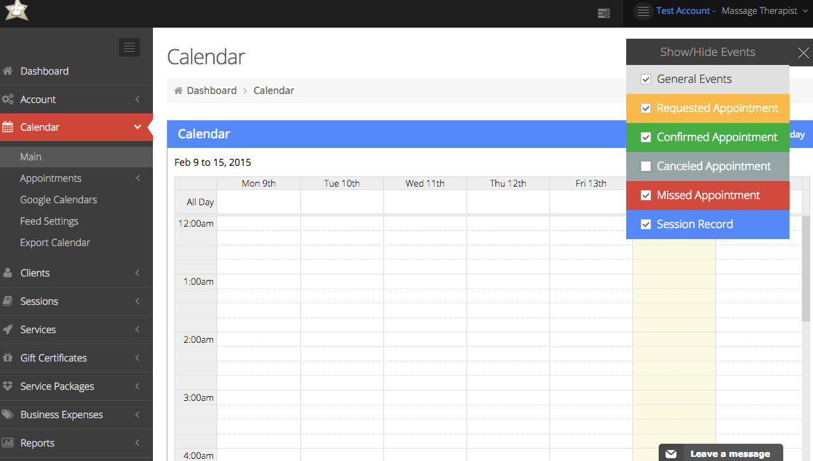
Task: Click the Clients person icon in sidebar
Action: click(x=8, y=273)
